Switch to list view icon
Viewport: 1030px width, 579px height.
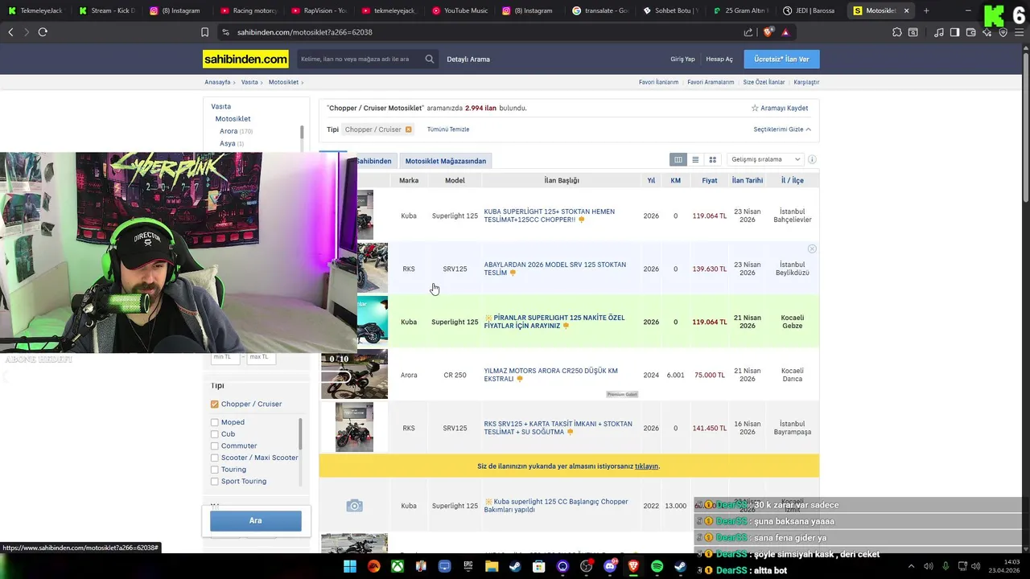coord(695,159)
